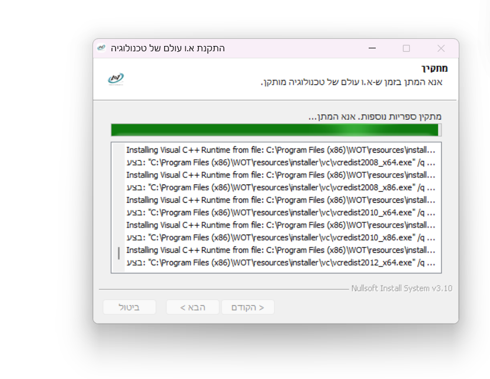
Task: Close the installer window
Action: point(441,48)
